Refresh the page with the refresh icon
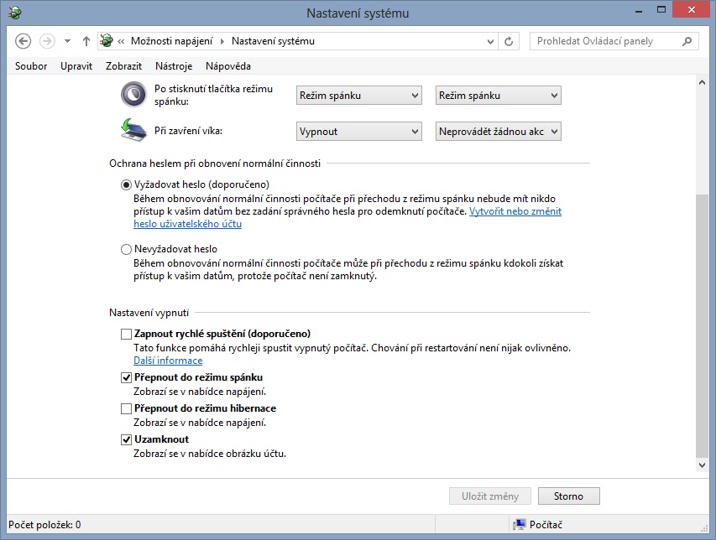The width and height of the screenshot is (716, 540). [x=508, y=41]
